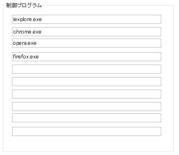Select the seventh program input field
Image resolution: width=179 pixels, height=155 pixels.
[86, 94]
